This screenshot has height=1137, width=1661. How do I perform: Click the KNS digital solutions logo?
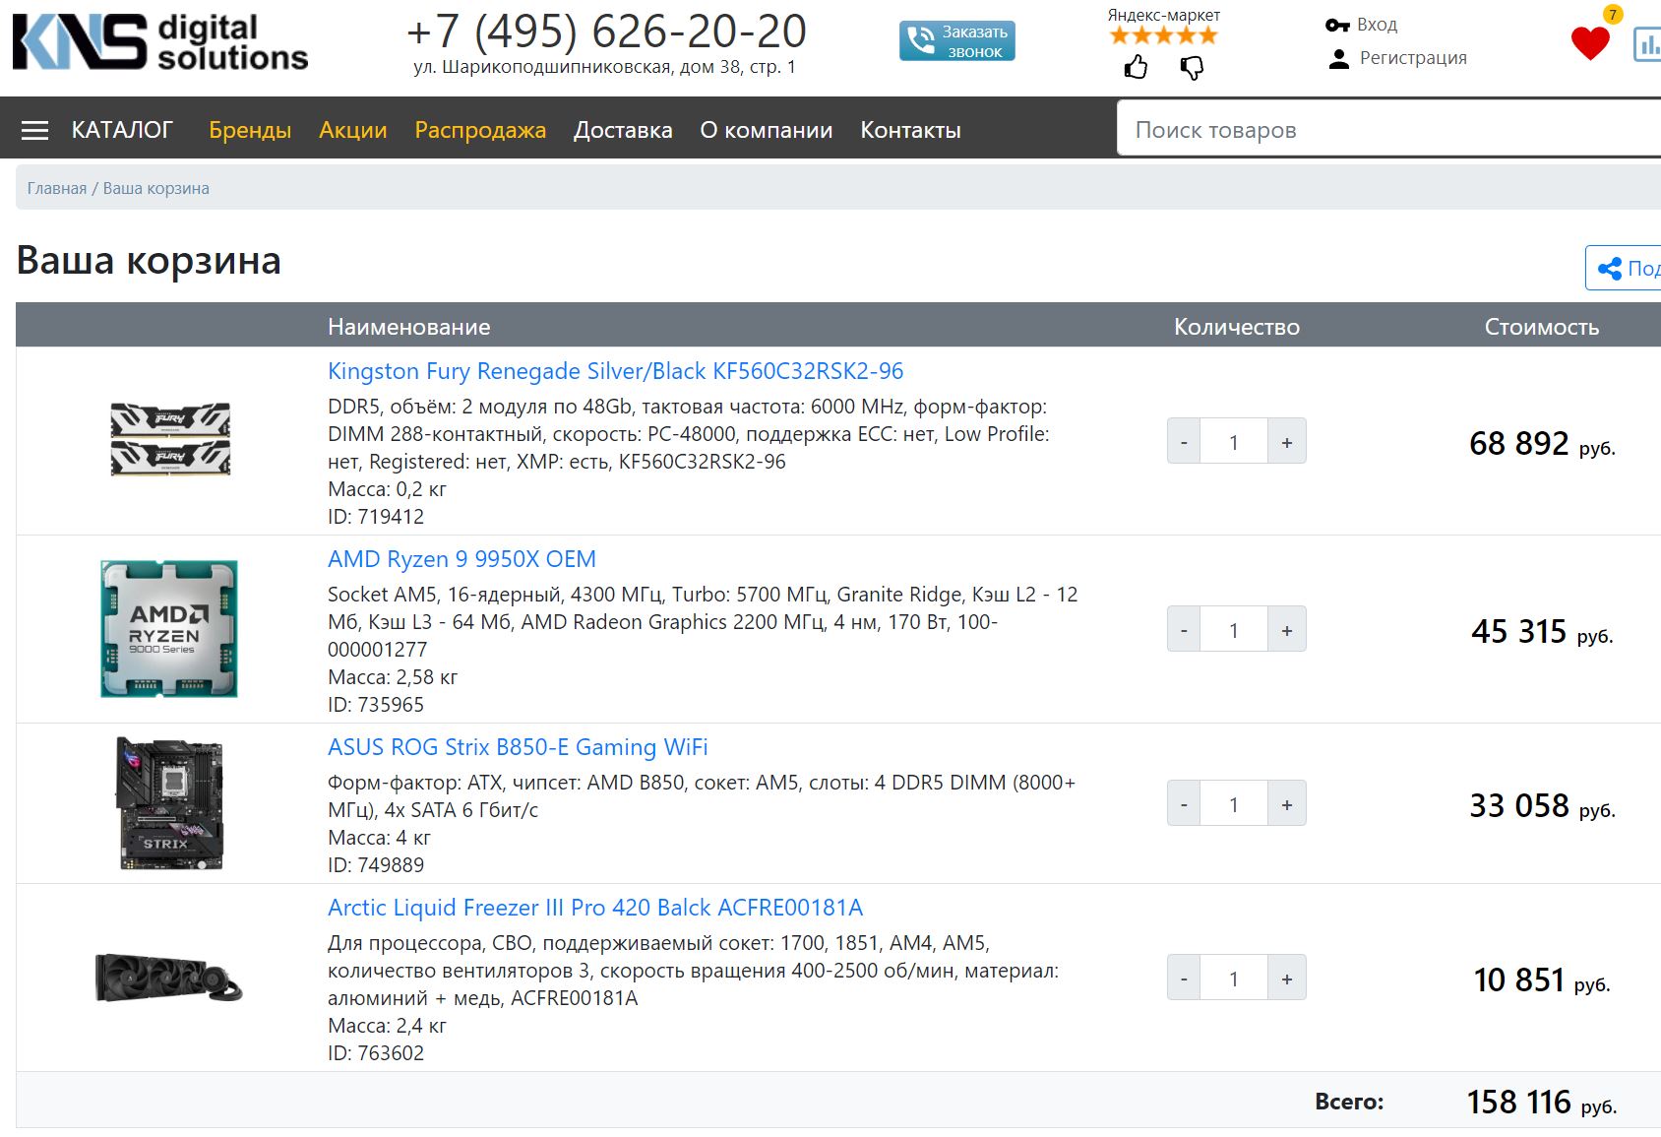(x=160, y=42)
